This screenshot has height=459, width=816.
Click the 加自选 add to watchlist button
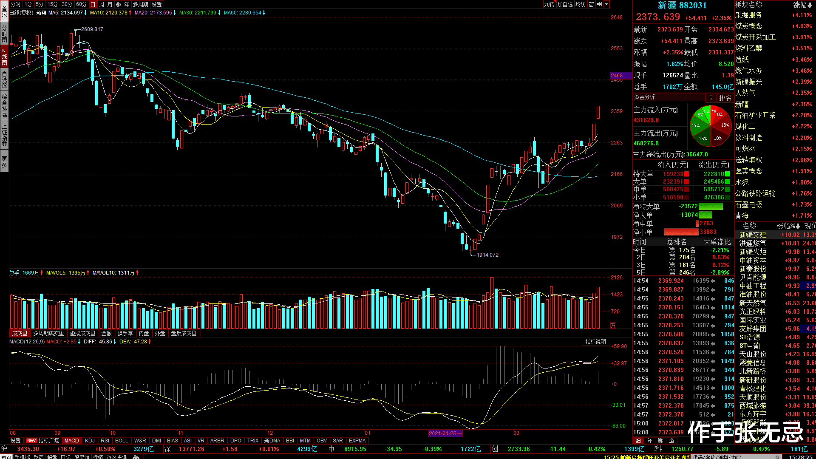point(565,4)
